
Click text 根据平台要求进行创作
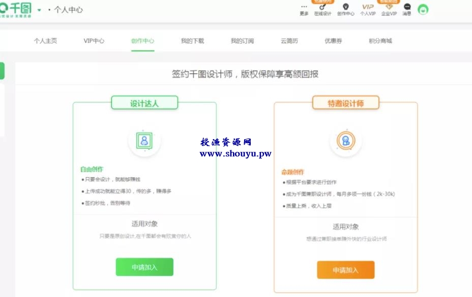tap(311, 182)
